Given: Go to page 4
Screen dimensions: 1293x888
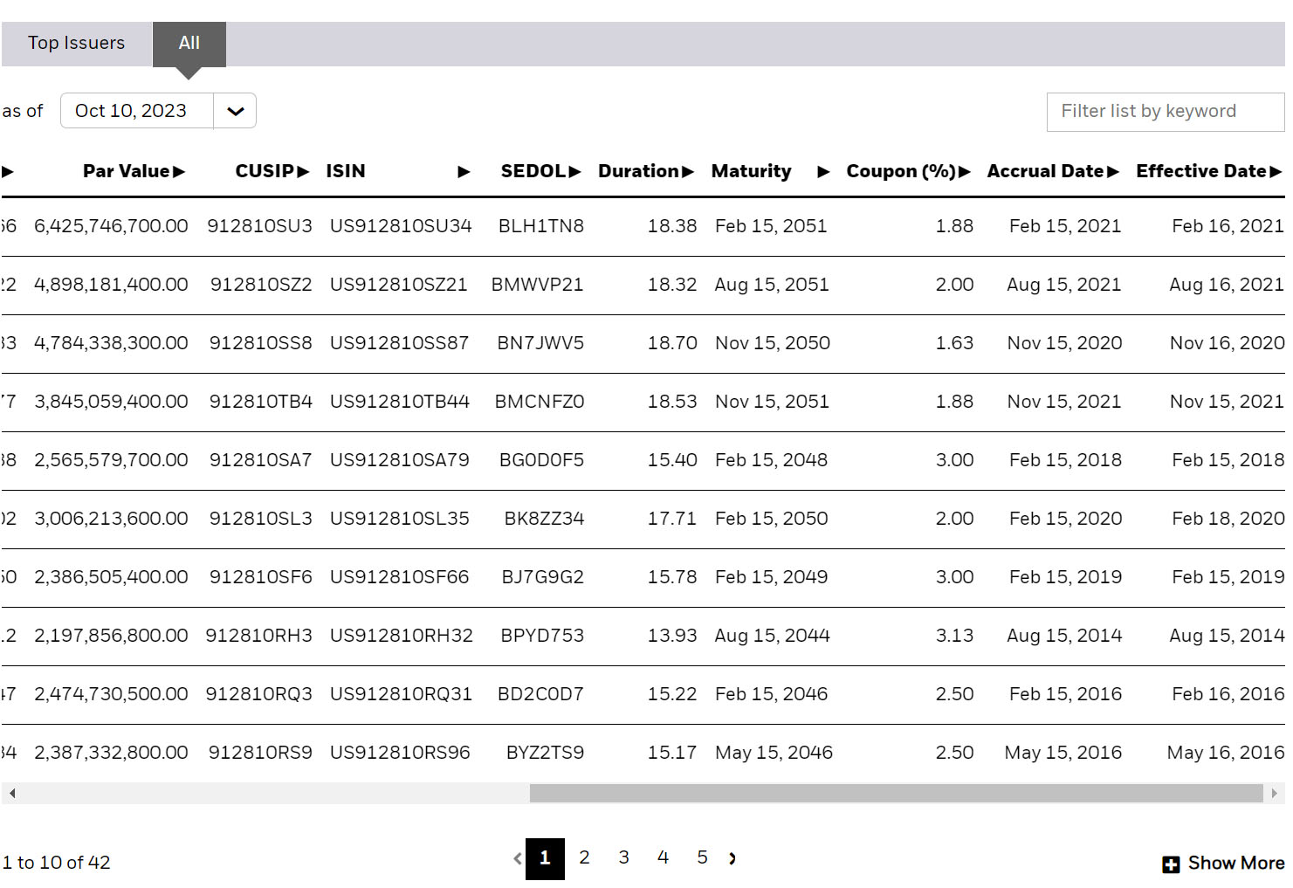Looking at the screenshot, I should (663, 857).
